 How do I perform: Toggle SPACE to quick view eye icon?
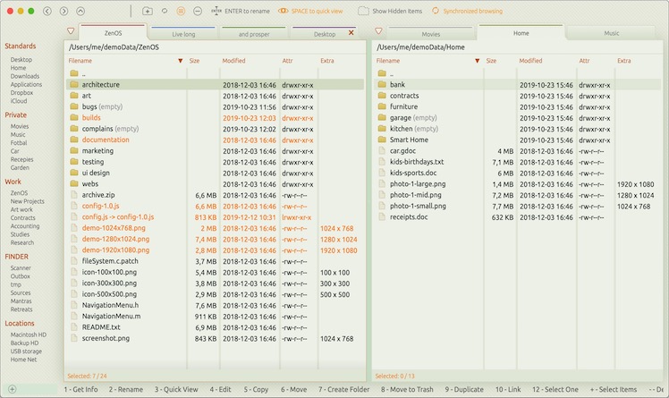(284, 11)
